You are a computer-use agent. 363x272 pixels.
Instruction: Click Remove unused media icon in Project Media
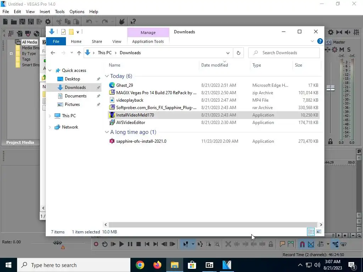[x=11, y=34]
